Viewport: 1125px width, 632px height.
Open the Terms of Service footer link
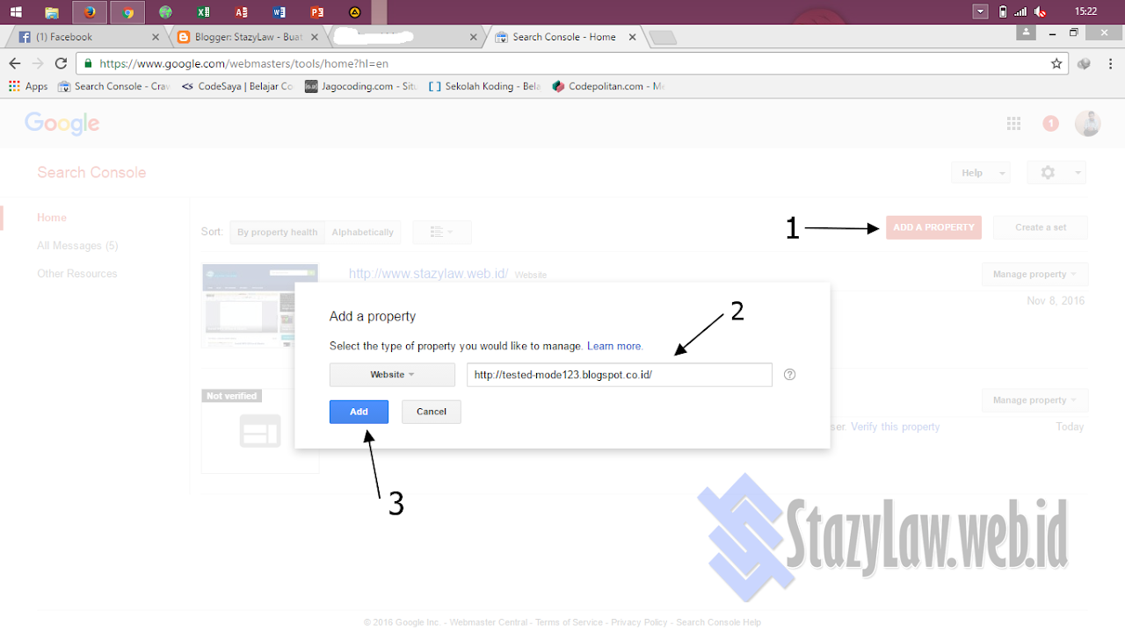(569, 622)
